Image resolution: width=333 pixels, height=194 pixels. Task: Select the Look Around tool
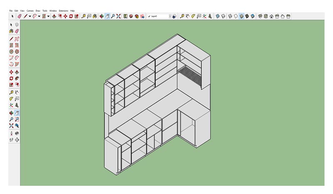pyautogui.click(x=17, y=133)
